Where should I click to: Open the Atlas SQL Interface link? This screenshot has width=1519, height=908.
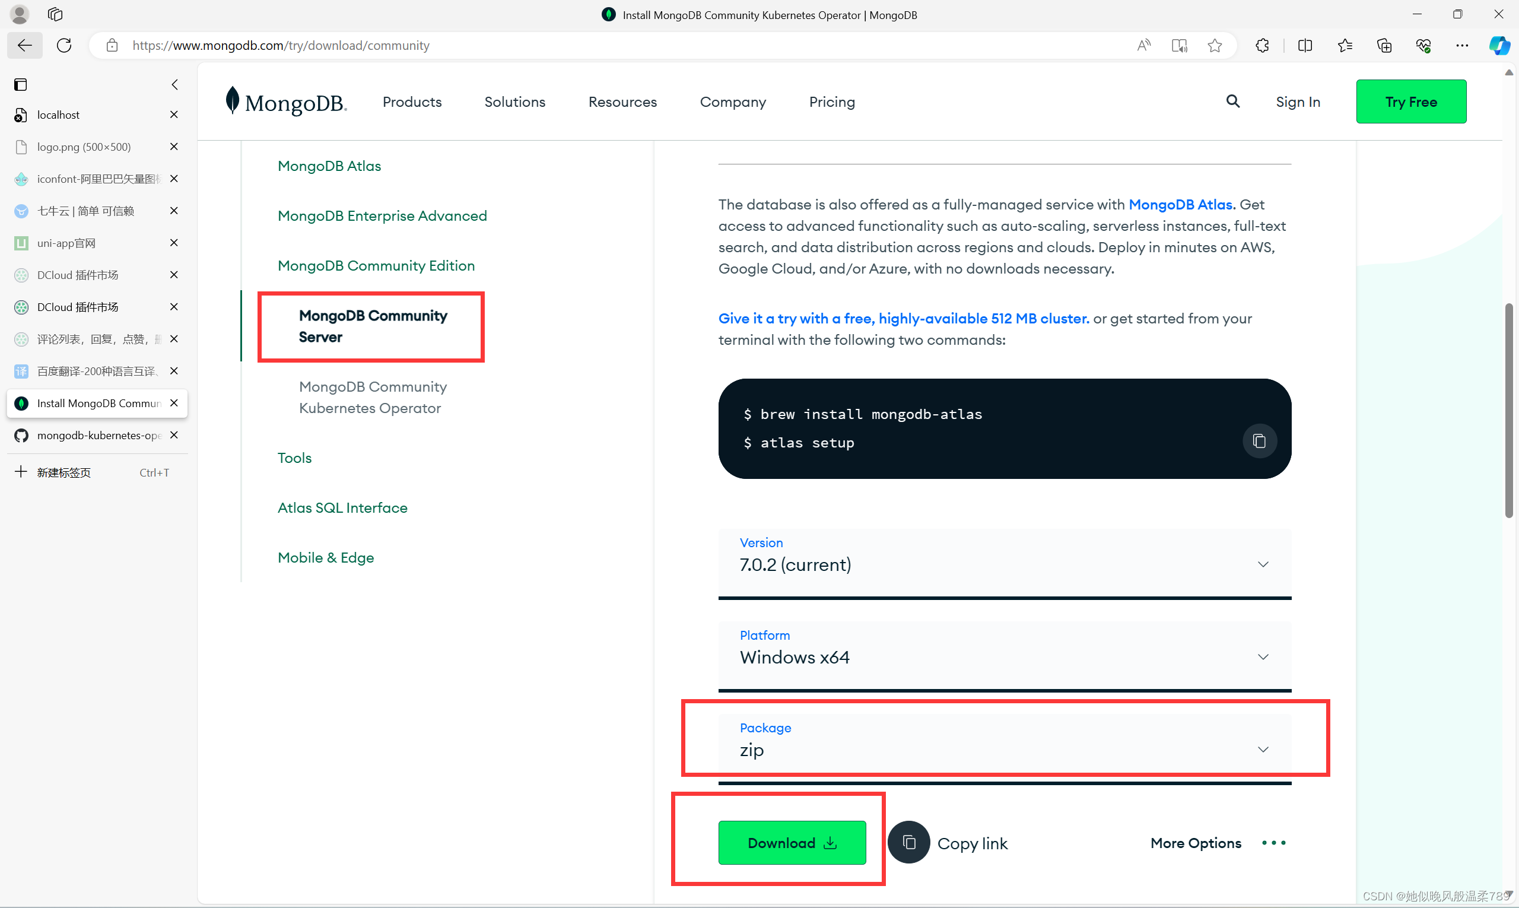tap(342, 507)
